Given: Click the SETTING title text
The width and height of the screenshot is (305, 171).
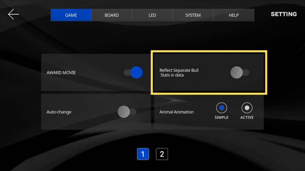Looking at the screenshot, I should coord(284,14).
